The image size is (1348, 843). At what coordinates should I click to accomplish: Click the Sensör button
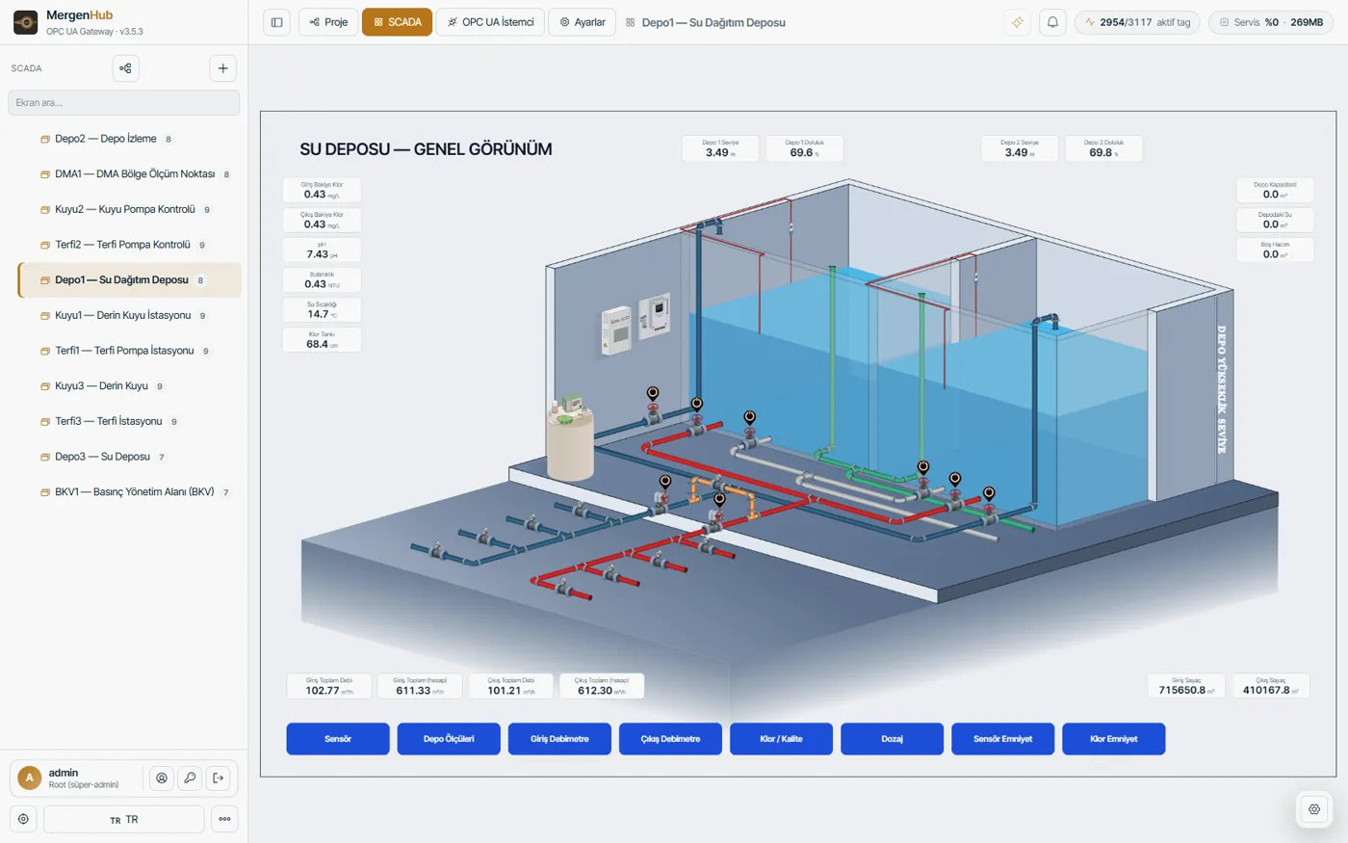point(338,739)
